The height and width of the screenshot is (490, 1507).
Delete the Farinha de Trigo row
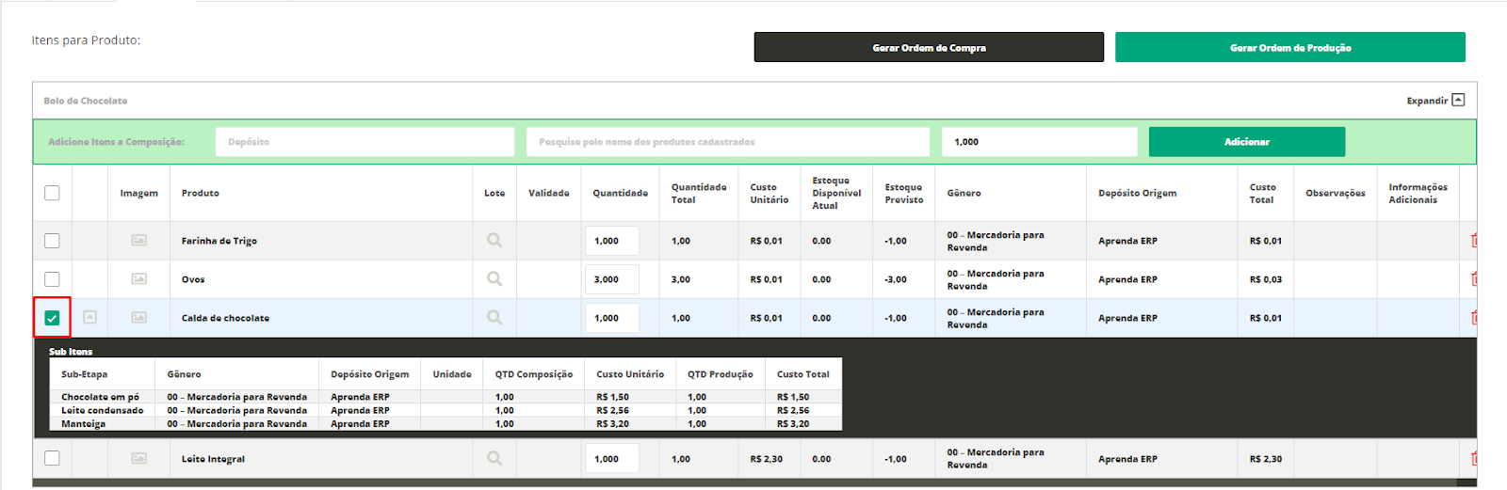1473,241
